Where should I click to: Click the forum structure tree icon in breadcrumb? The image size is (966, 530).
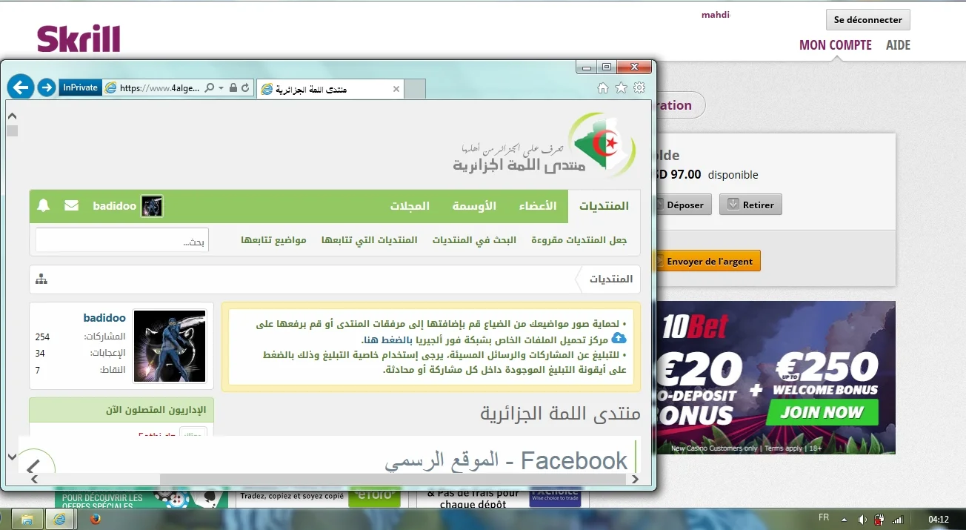[41, 279]
